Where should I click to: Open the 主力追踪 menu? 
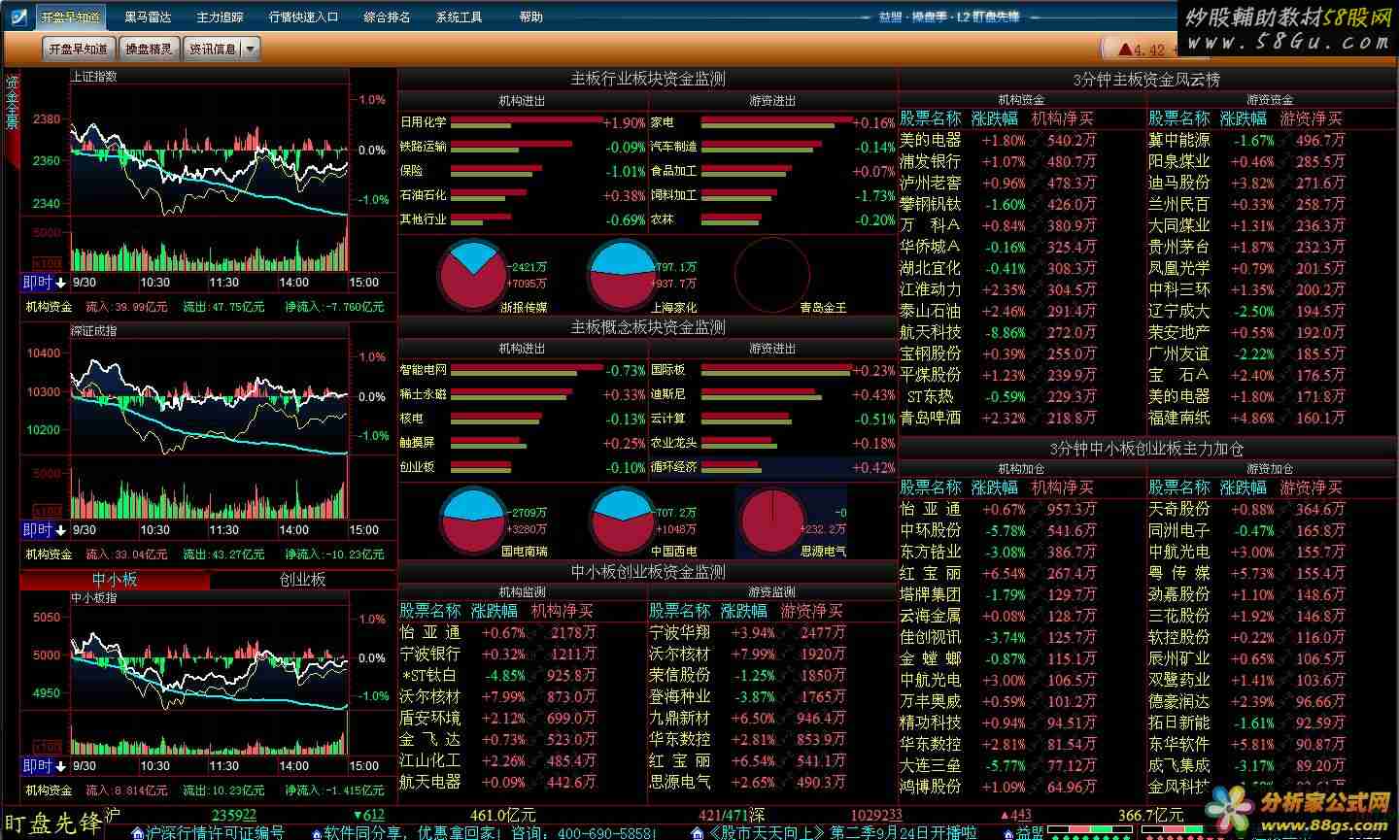(x=220, y=17)
